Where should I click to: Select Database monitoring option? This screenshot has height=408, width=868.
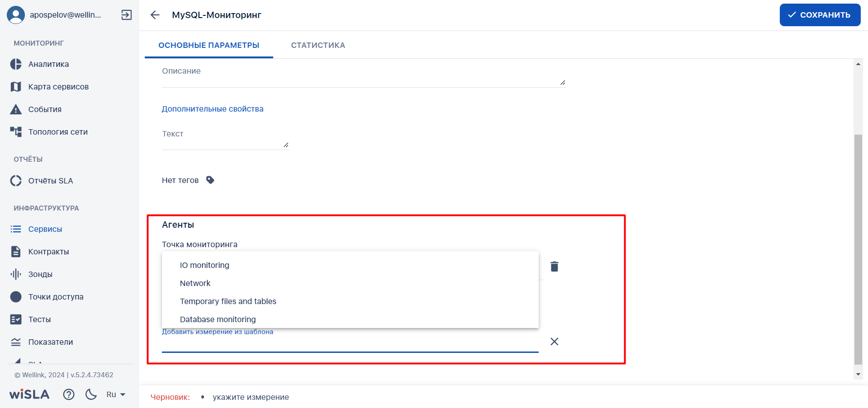350,319
